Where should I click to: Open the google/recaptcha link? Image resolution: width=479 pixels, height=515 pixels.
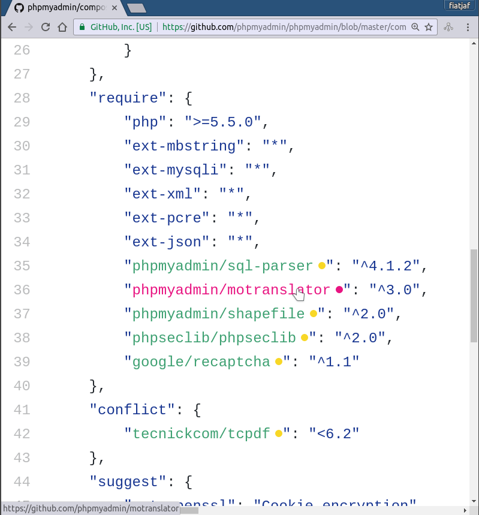(201, 362)
